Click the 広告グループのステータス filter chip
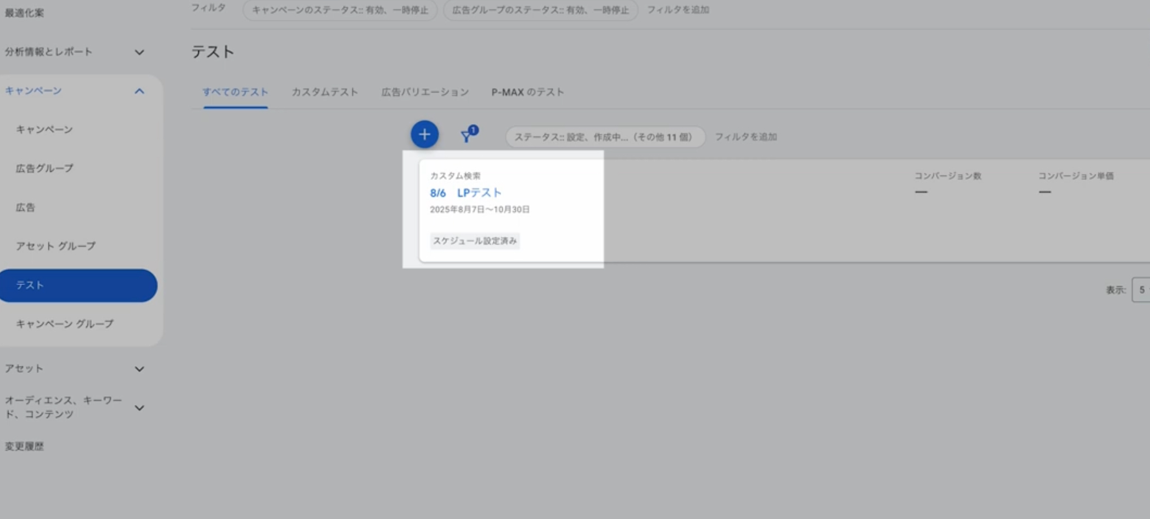This screenshot has width=1150, height=519. (540, 10)
